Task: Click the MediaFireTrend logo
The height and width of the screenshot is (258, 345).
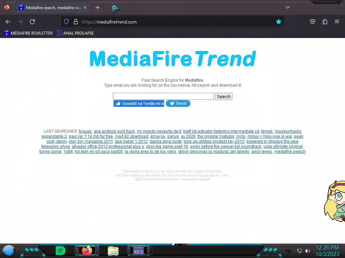Action: (x=173, y=58)
